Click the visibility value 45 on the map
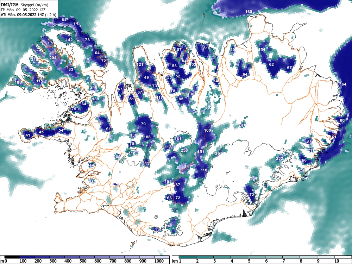Screen dimensions: 352x264 (x=41, y=132)
